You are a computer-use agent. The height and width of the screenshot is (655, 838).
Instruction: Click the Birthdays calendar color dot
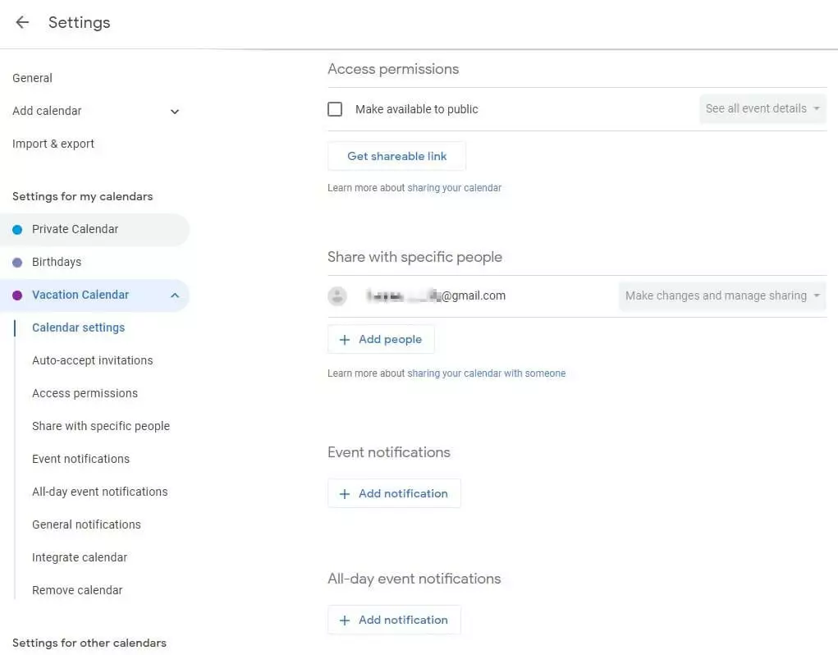pos(17,263)
